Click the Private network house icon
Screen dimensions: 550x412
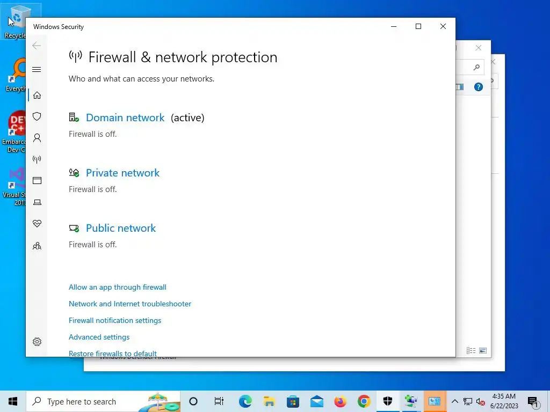[x=74, y=172]
